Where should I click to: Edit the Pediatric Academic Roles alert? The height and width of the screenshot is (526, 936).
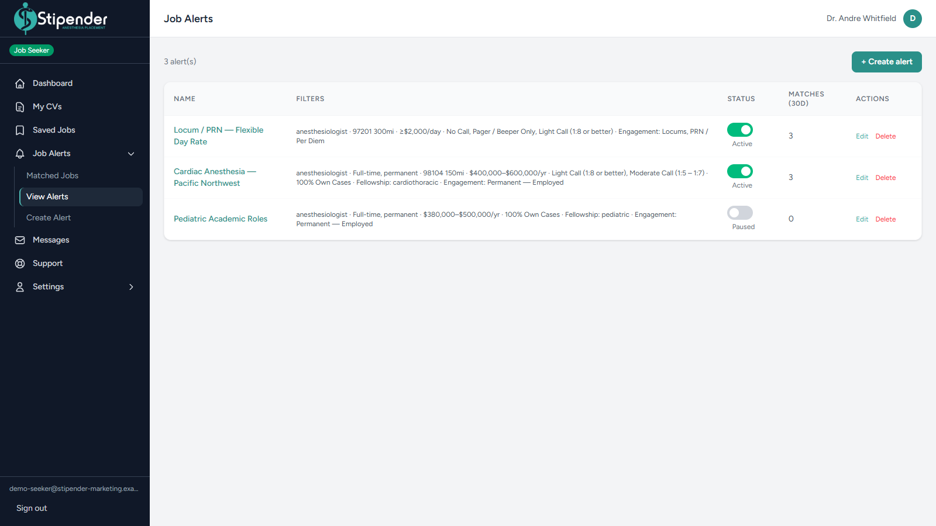click(862, 219)
